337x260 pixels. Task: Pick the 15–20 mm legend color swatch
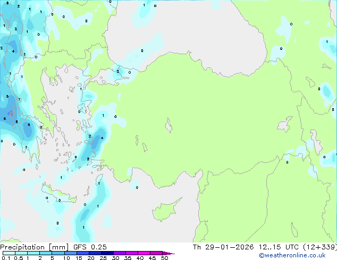click(82, 253)
